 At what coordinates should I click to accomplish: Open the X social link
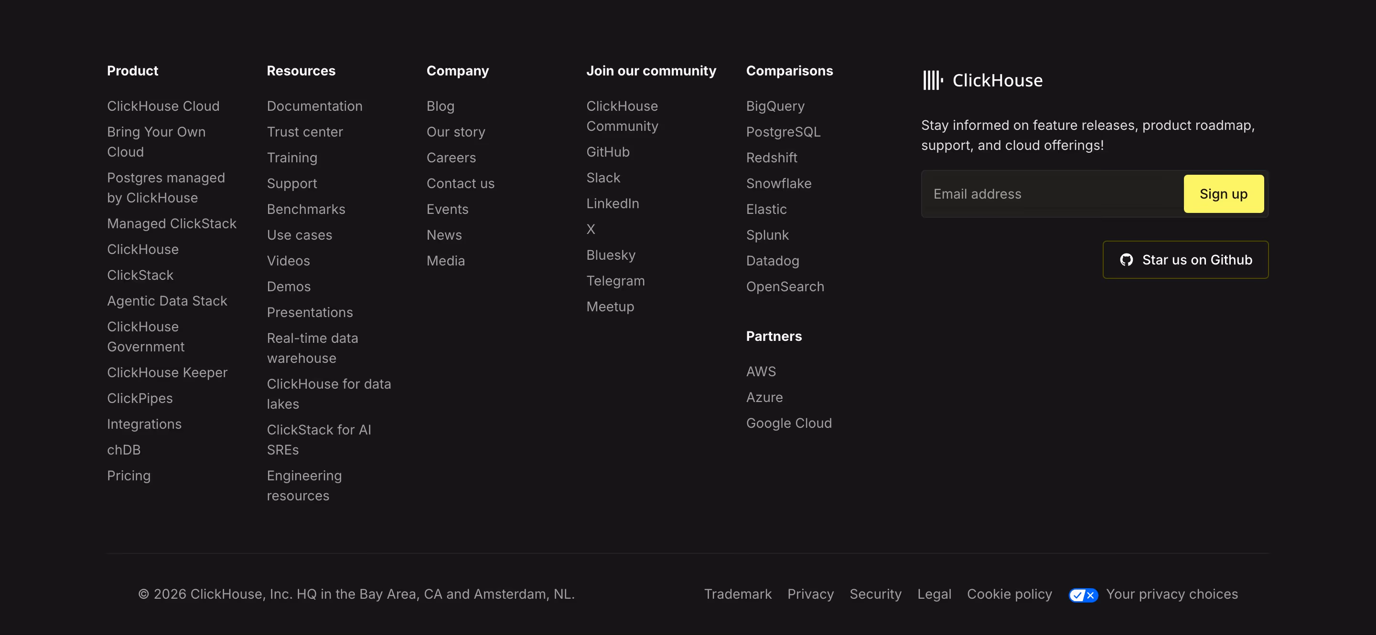pyautogui.click(x=590, y=230)
